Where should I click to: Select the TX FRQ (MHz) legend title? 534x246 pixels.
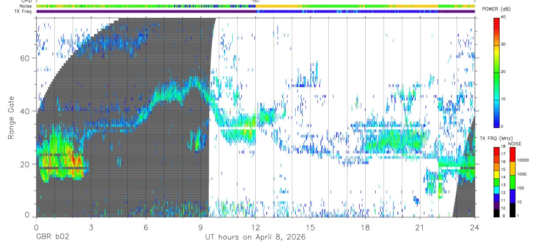[x=495, y=138]
